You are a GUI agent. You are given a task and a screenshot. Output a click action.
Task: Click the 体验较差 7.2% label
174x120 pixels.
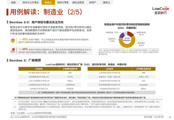pyautogui.click(x=112, y=33)
